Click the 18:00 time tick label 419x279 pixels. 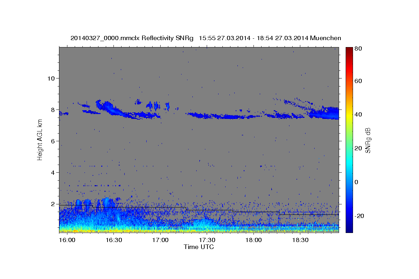(x=253, y=240)
